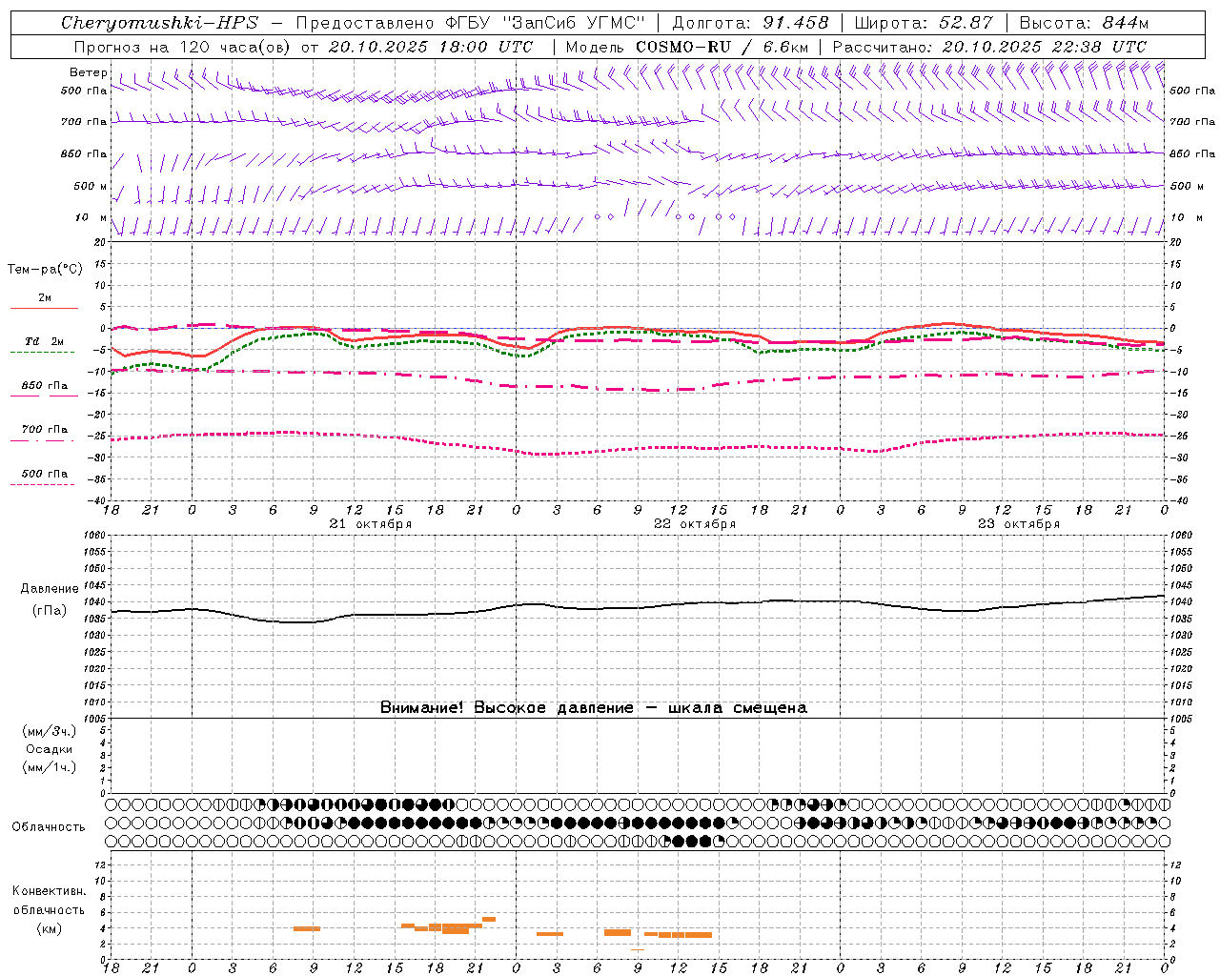Screen dimensions: 1220x976
Task: Click the Осадки precipitation label
Action: pos(50,749)
